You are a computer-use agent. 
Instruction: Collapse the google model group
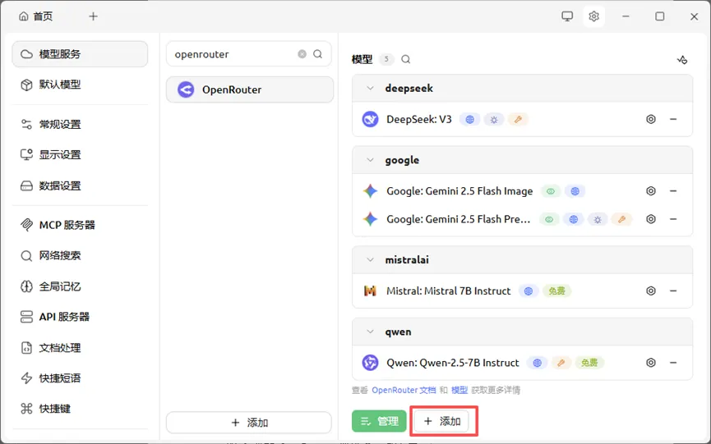coord(370,160)
